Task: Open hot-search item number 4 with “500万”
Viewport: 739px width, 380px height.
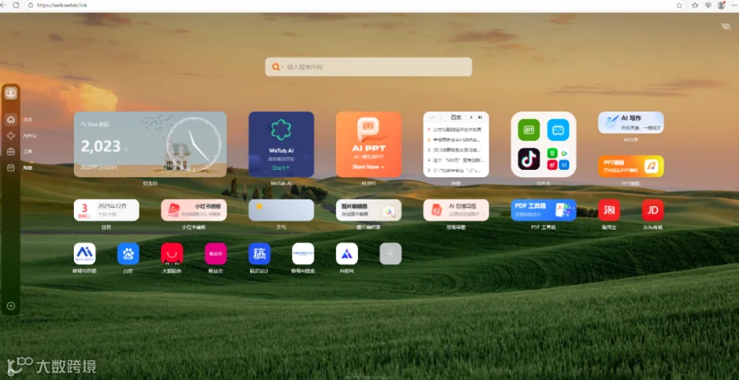Action: click(x=456, y=160)
